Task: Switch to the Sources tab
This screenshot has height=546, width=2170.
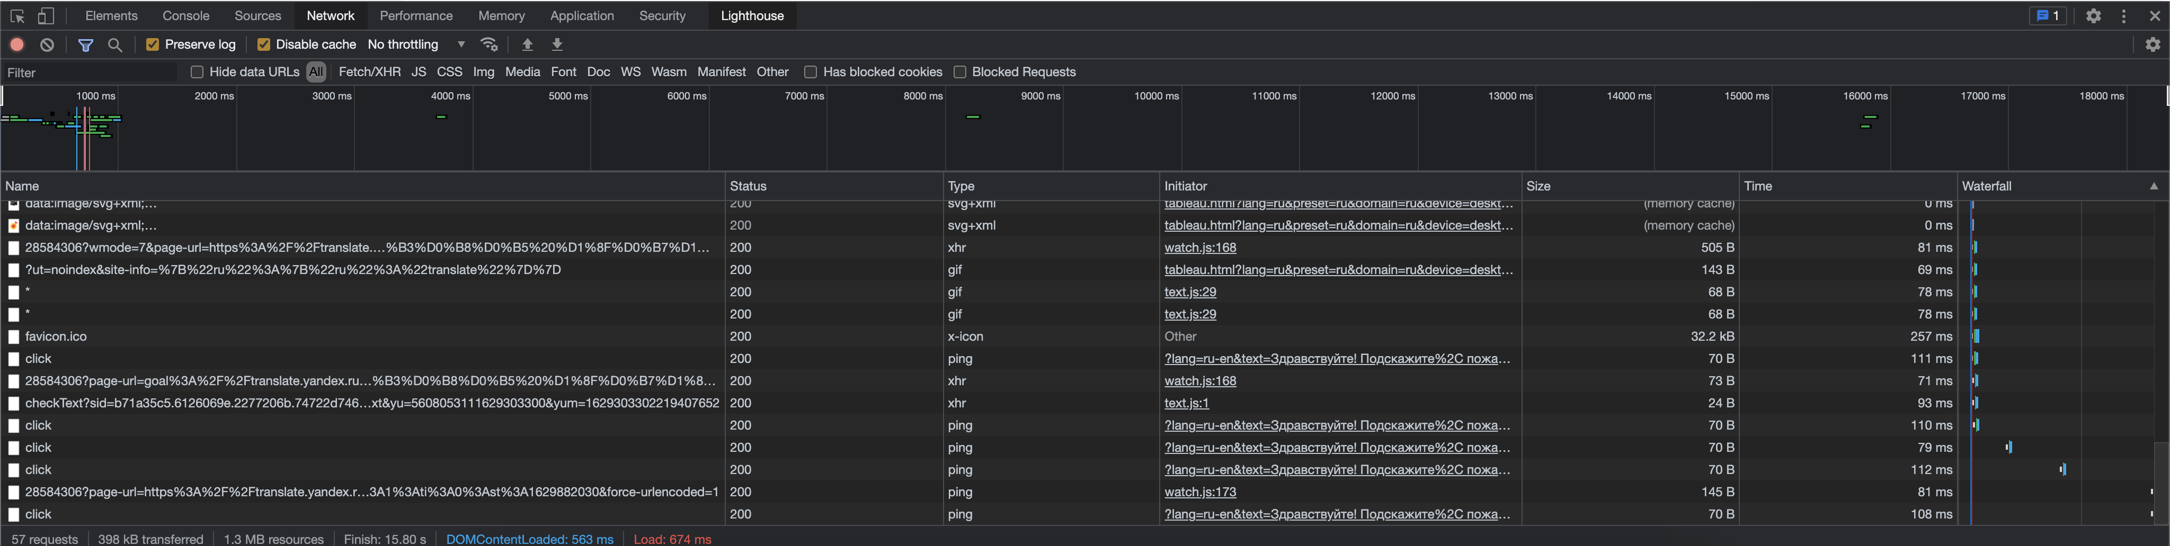Action: tap(258, 16)
